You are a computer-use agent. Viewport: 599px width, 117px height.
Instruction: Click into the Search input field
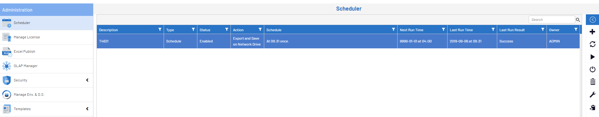click(552, 20)
